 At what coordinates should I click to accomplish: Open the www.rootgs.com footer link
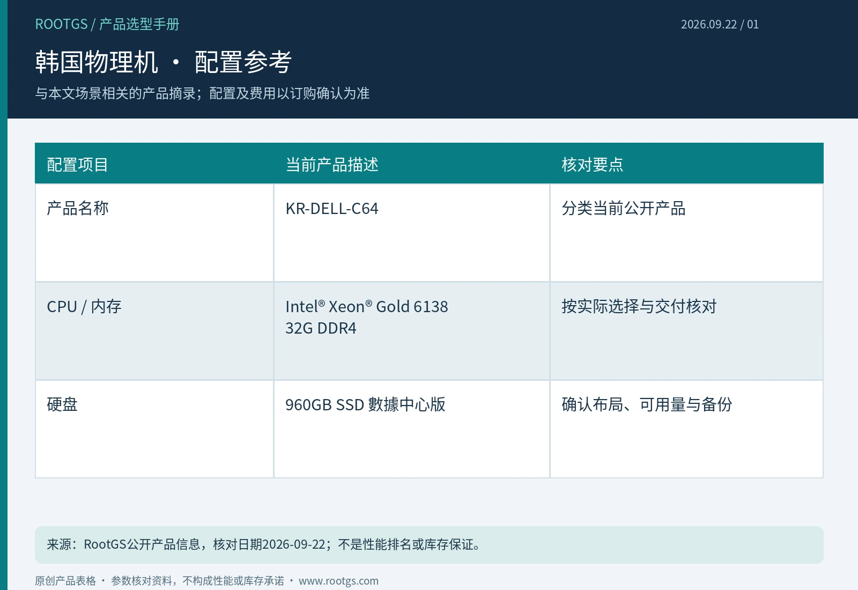(x=338, y=581)
